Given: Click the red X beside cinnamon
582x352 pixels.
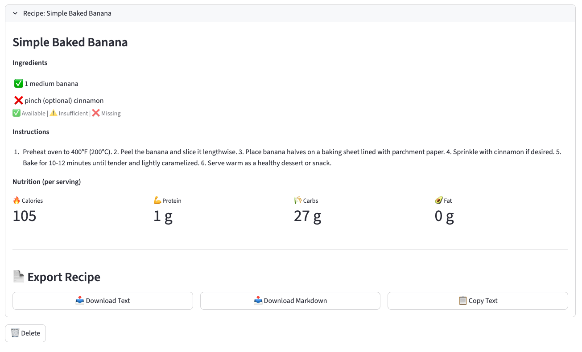Looking at the screenshot, I should [x=18, y=100].
